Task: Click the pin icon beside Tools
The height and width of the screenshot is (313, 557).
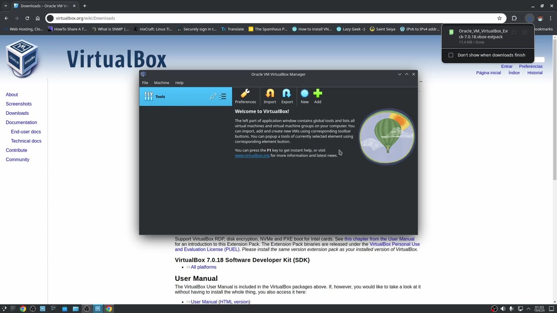Action: [x=213, y=97]
